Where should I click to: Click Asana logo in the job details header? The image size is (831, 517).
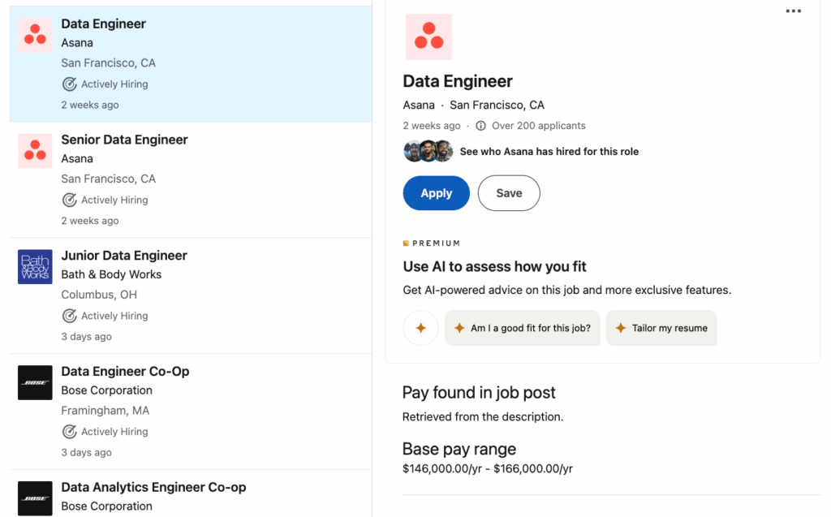pos(428,37)
